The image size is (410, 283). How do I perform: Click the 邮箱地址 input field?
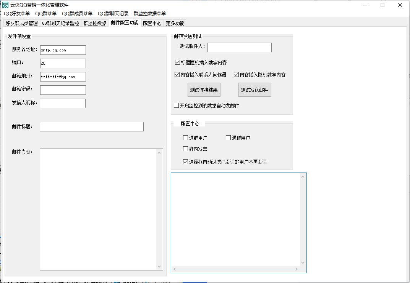(x=63, y=77)
